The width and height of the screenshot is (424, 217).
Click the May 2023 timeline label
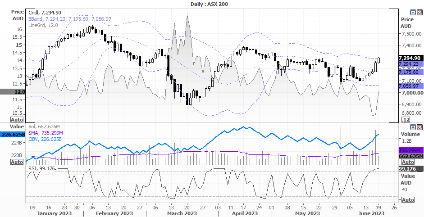(307, 213)
